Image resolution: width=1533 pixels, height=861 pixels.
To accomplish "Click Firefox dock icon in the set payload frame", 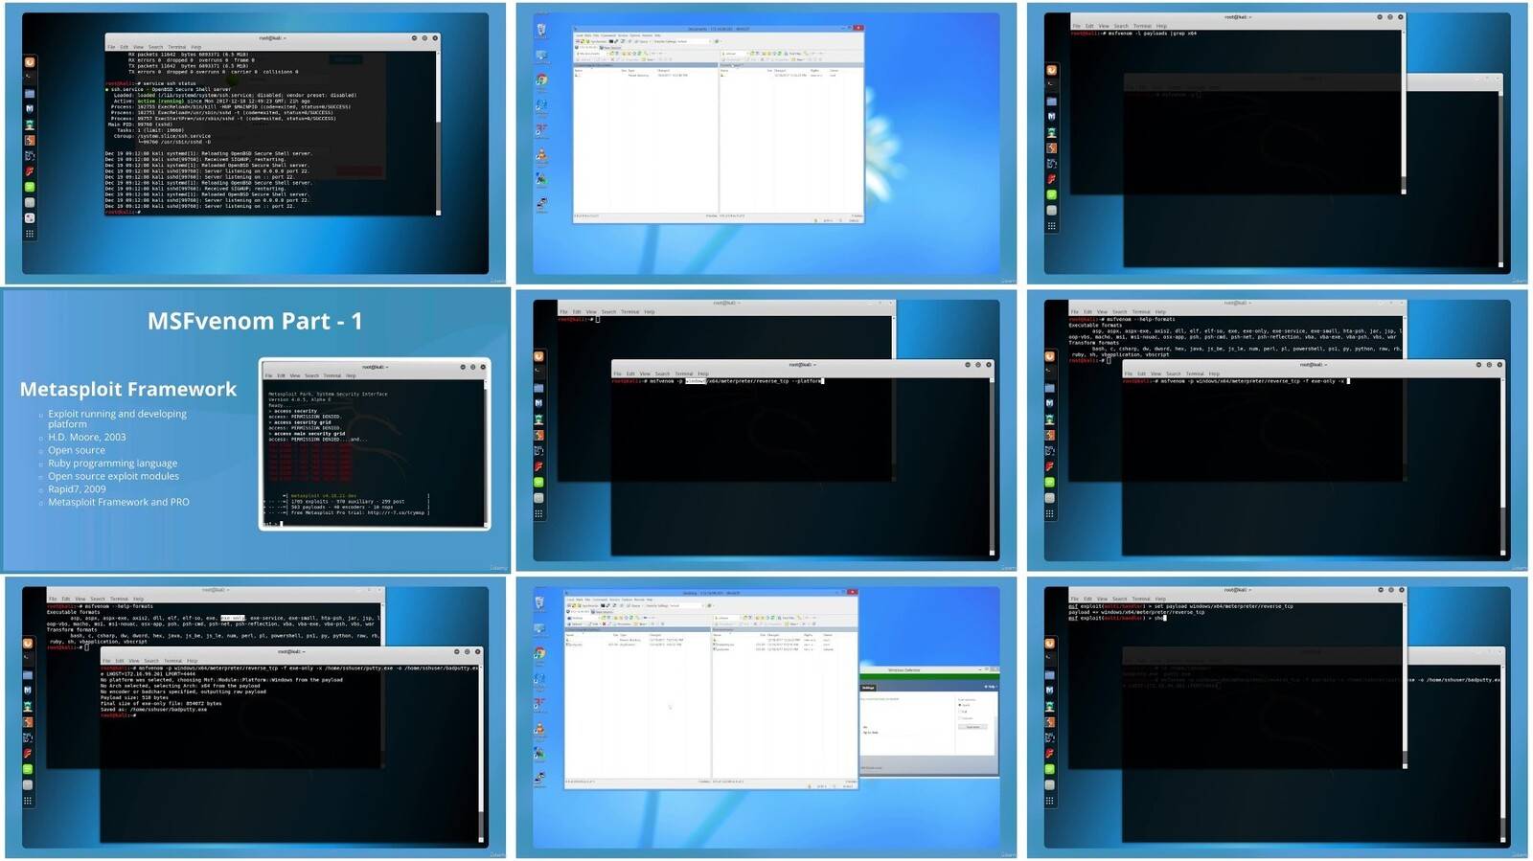I will coord(1049,644).
